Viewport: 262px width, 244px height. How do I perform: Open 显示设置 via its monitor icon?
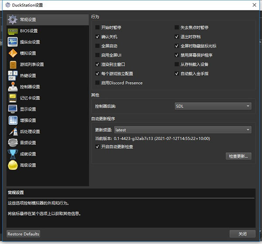tap(13, 109)
